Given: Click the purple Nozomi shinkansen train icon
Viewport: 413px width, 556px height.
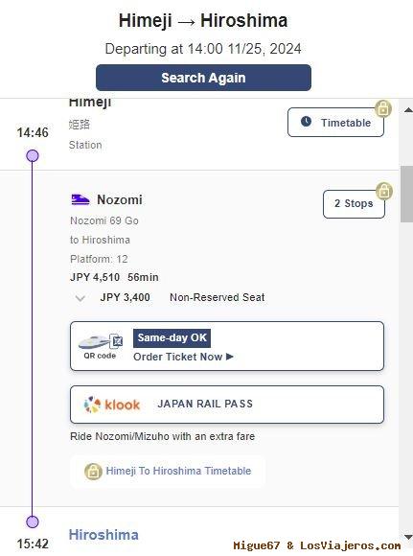Looking at the screenshot, I should click(80, 199).
